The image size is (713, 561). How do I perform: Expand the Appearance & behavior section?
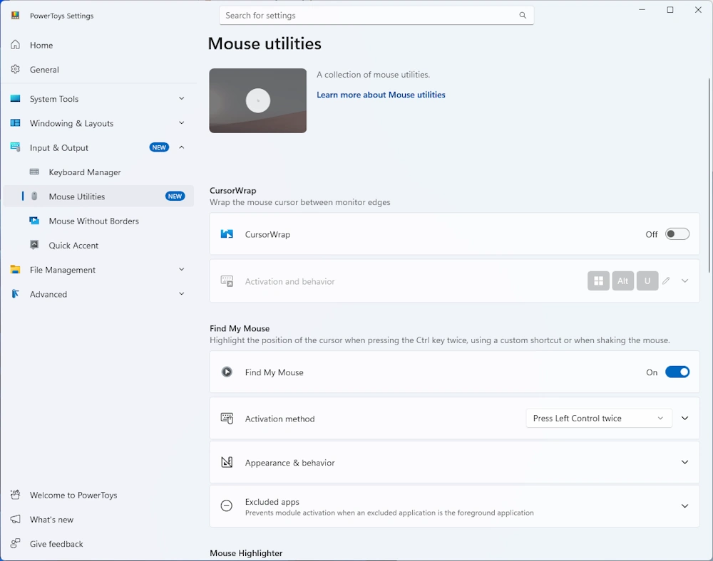[684, 463]
